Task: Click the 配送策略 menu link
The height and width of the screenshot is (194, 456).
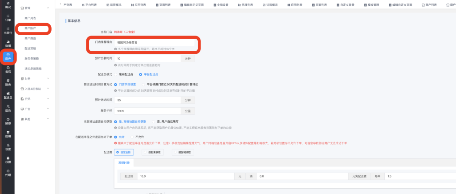Action: (30, 48)
